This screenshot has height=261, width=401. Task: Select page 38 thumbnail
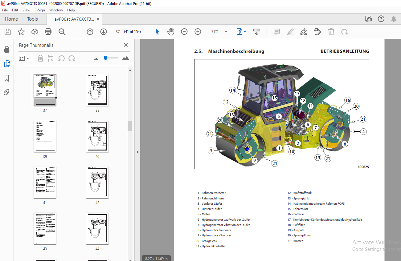(97, 90)
